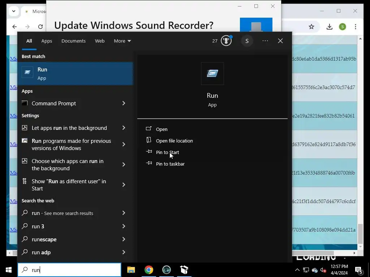Expand 'Run programs made for previous versions' chevron
This screenshot has width=370, height=277.
pyautogui.click(x=124, y=144)
